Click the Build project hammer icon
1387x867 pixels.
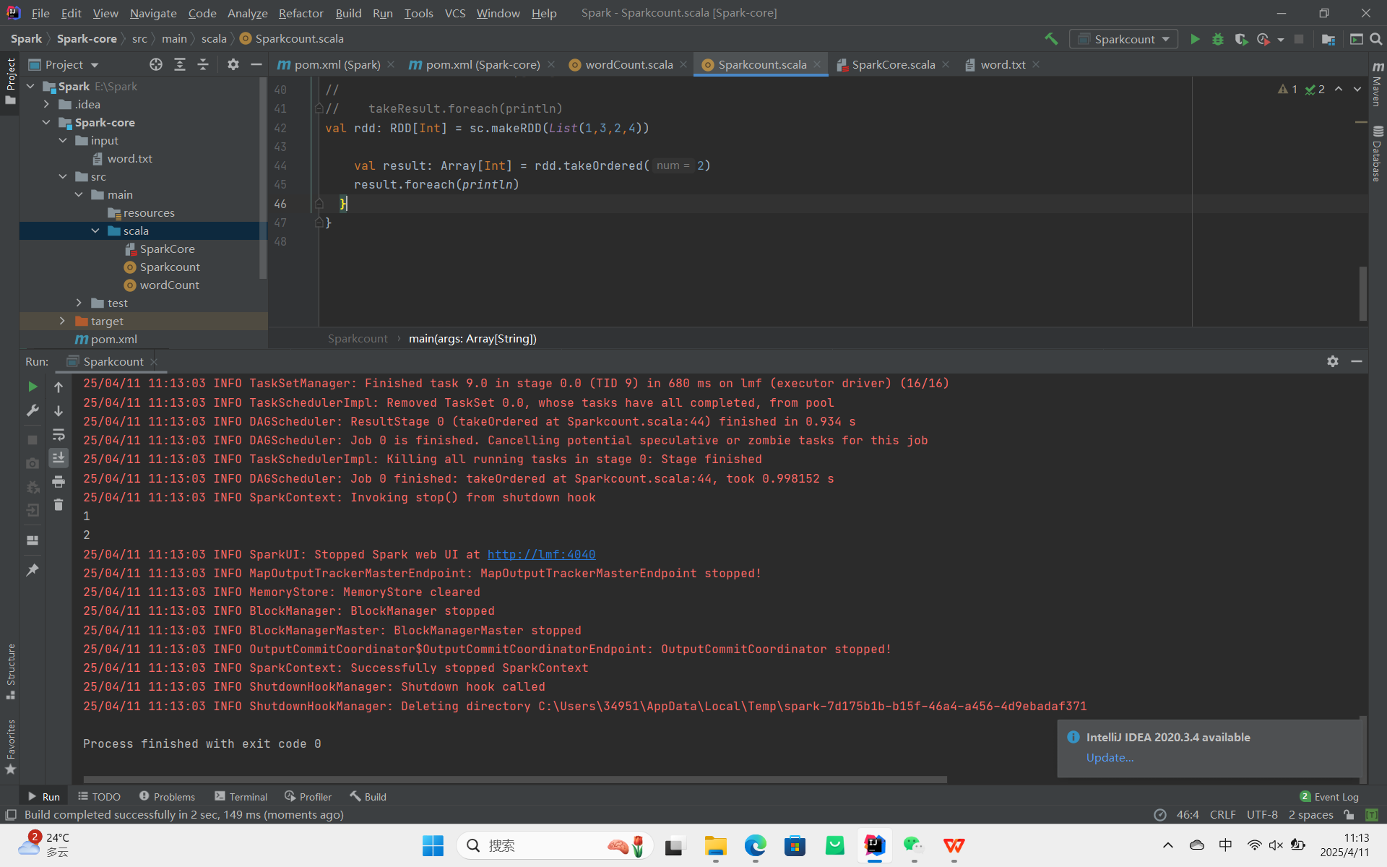tap(1051, 39)
